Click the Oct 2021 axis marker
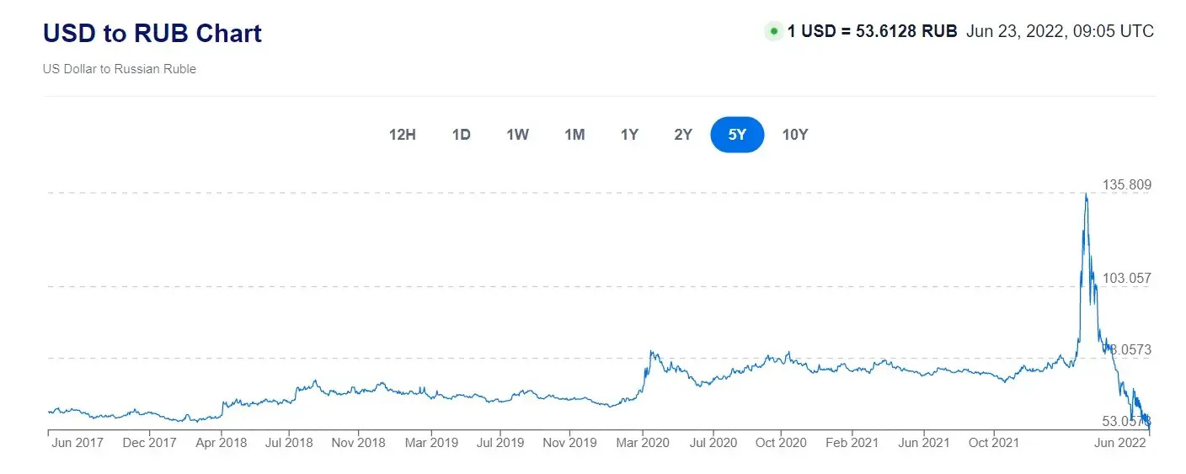Viewport: 1186px width, 474px height. pyautogui.click(x=994, y=443)
